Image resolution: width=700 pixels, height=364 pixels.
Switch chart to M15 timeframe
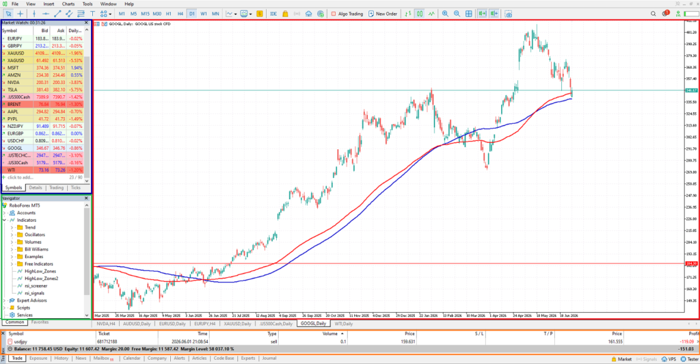[145, 14]
